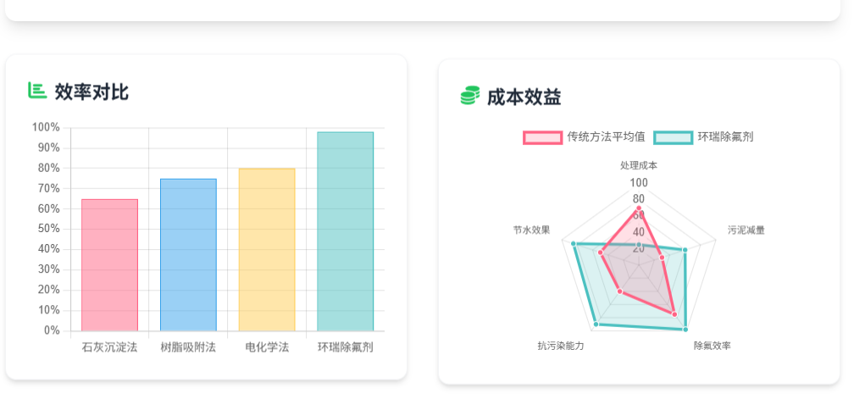Image resolution: width=865 pixels, height=416 pixels.
Task: Click the 成本效益 heading
Action: tap(524, 97)
